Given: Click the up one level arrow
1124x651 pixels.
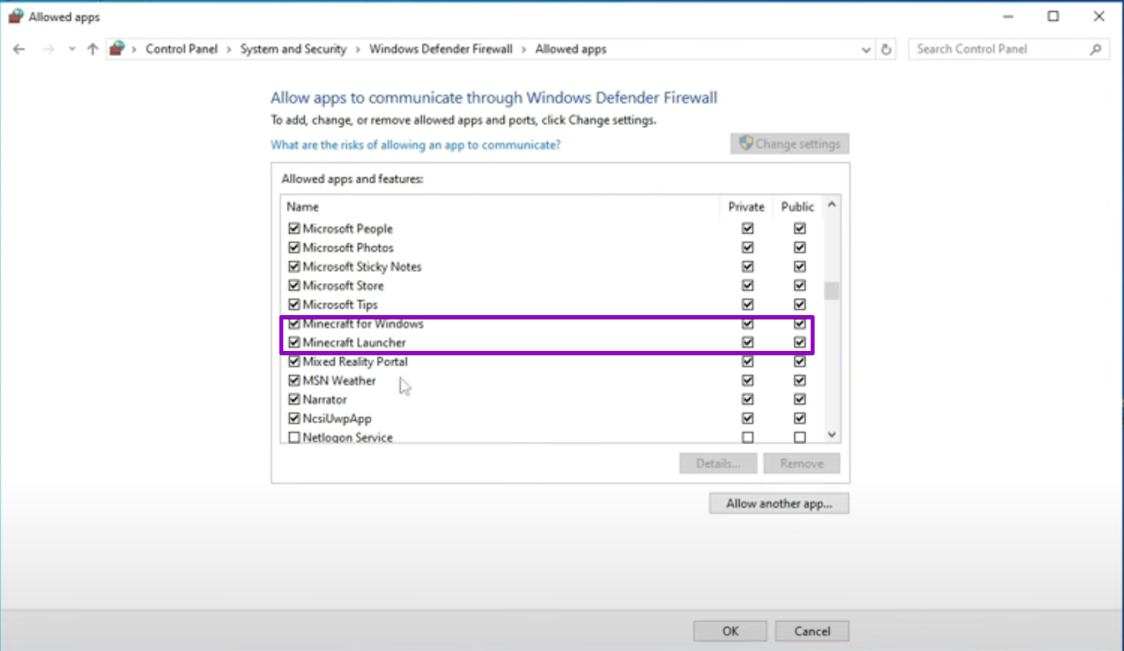Looking at the screenshot, I should click(92, 49).
